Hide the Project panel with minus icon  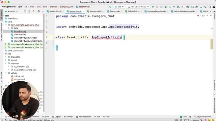coord(43,11)
